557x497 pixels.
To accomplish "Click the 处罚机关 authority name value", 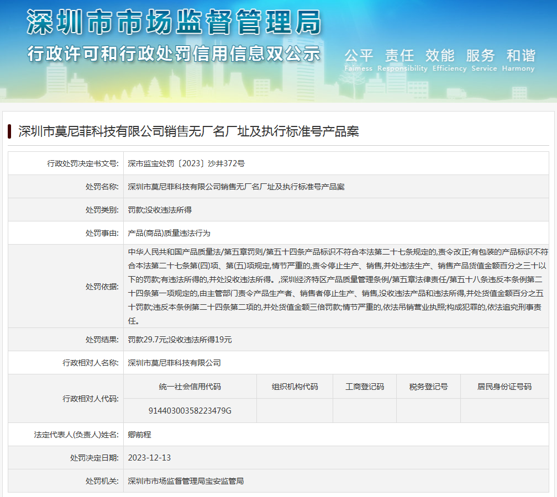I will point(186,481).
